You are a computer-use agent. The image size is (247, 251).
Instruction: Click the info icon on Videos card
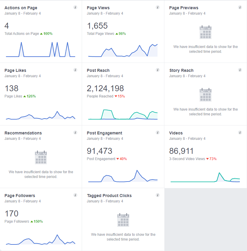[x=240, y=133]
